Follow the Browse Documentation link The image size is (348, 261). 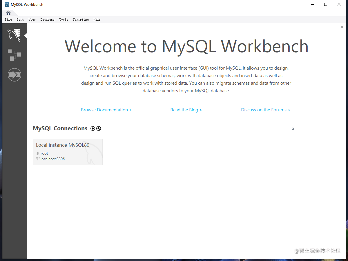(x=106, y=110)
